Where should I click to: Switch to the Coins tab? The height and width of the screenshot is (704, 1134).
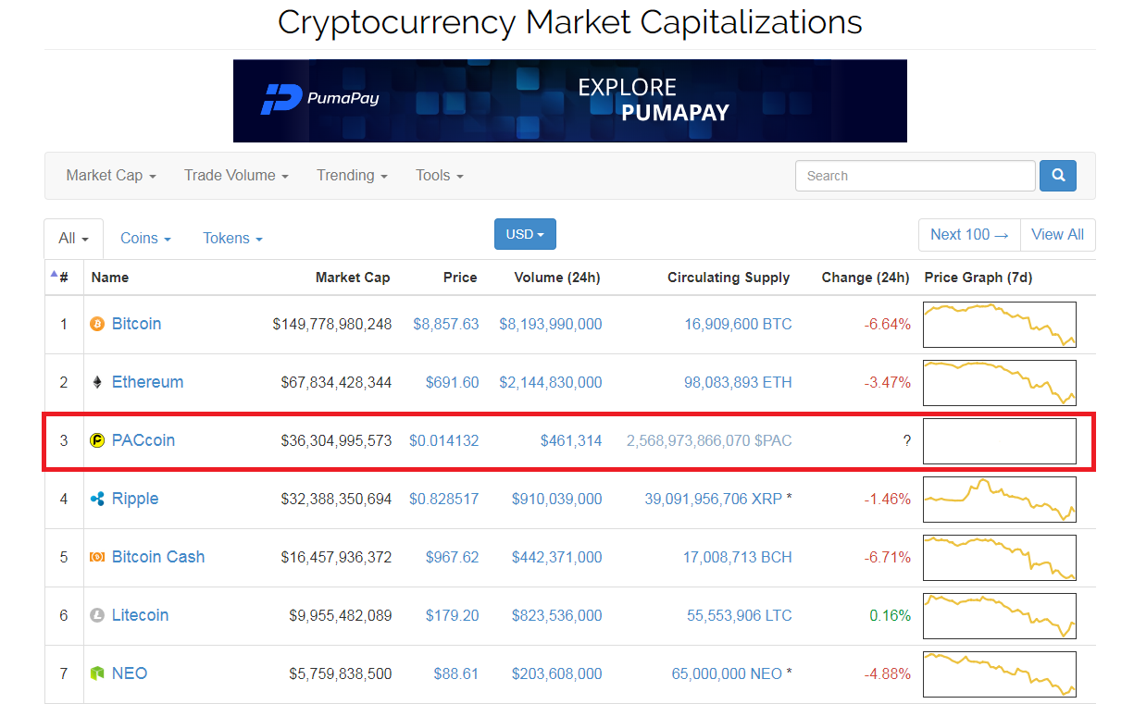tap(145, 238)
